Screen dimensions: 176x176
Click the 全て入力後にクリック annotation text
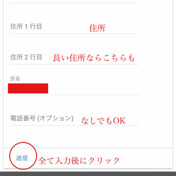[x=79, y=161]
